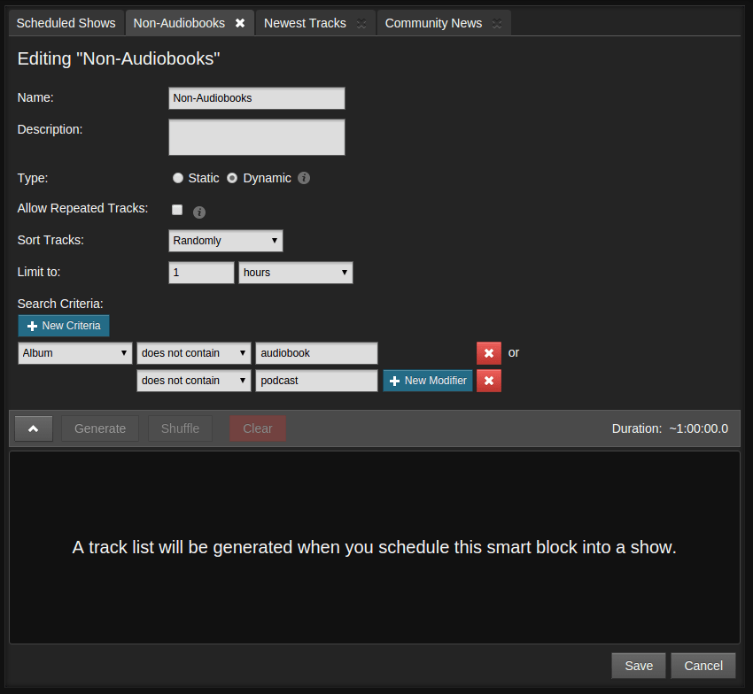Screen dimensions: 753x694
Task: Add a New Modifier to the criteria
Action: tap(427, 380)
